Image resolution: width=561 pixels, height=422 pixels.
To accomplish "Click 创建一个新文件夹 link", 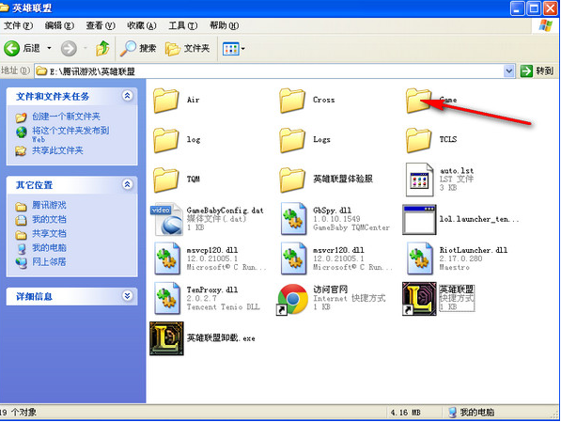I will [66, 117].
